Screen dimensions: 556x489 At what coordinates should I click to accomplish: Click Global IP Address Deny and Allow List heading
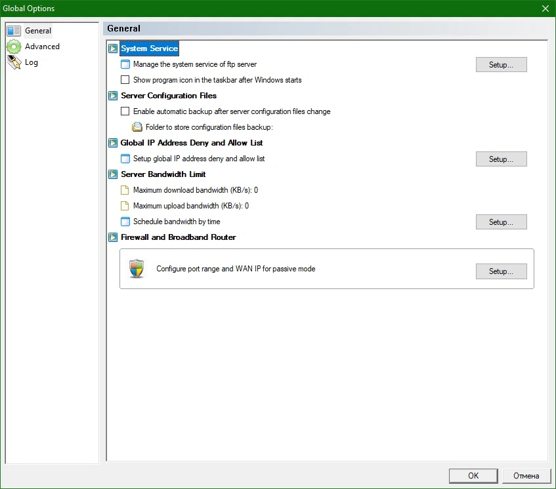[x=192, y=143]
